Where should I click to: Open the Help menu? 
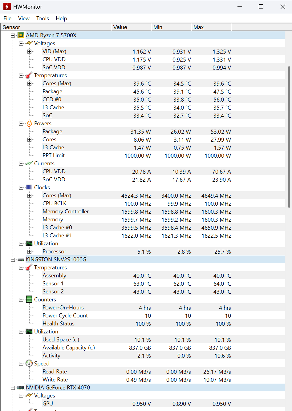[x=61, y=18]
